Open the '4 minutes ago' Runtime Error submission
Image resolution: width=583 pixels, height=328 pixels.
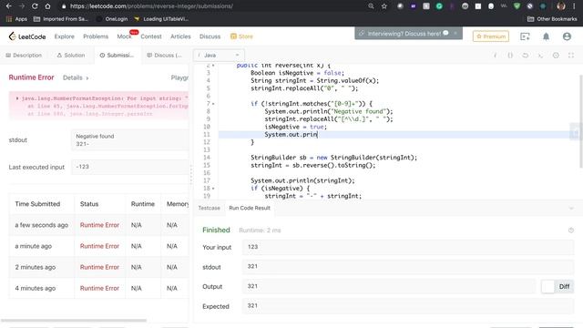click(x=99, y=288)
